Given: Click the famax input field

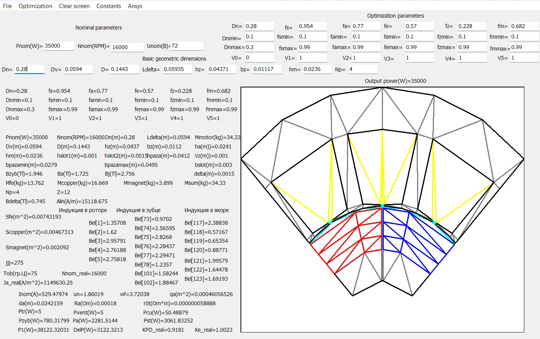Looking at the screenshot, I should (x=366, y=48).
